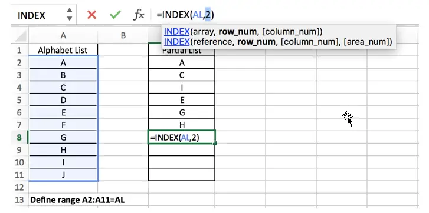Select row 1 header
The height and width of the screenshot is (213, 429).
[x=19, y=50]
